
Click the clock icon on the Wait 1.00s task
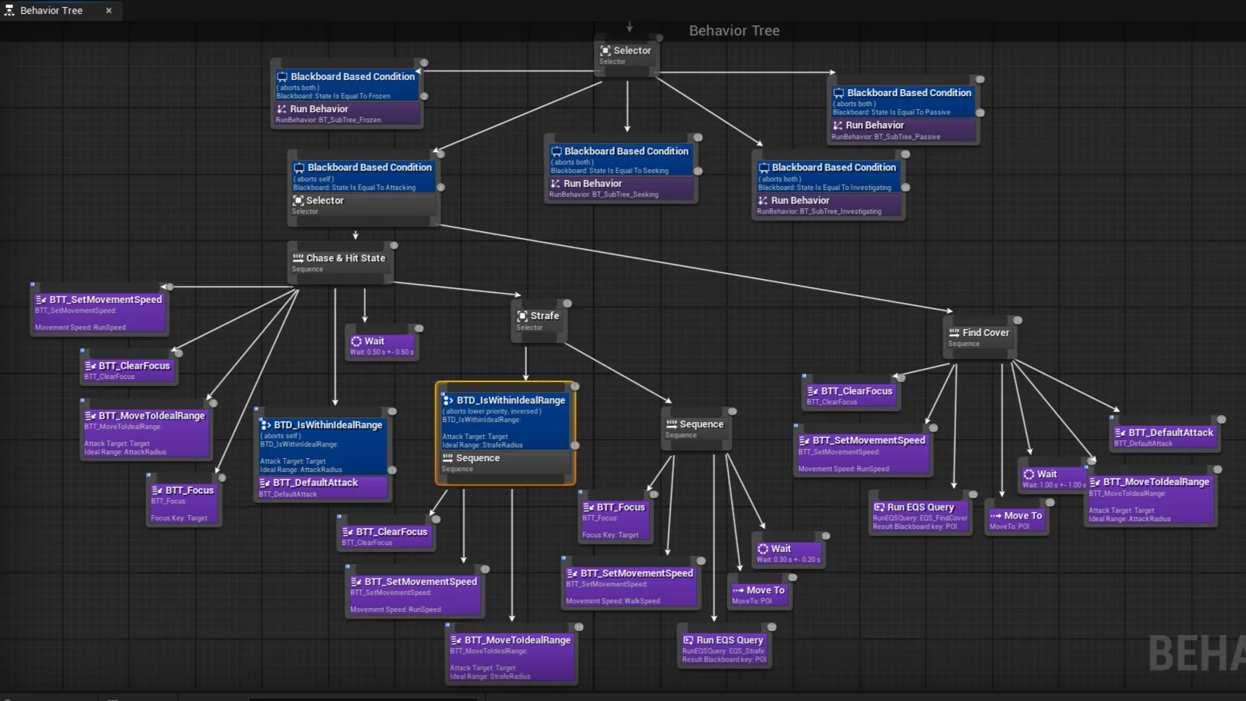pos(1030,473)
